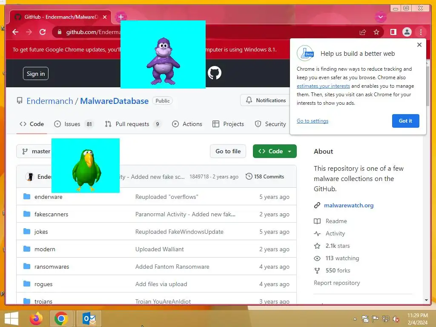
Task: Click the Got it button
Action: click(x=405, y=121)
